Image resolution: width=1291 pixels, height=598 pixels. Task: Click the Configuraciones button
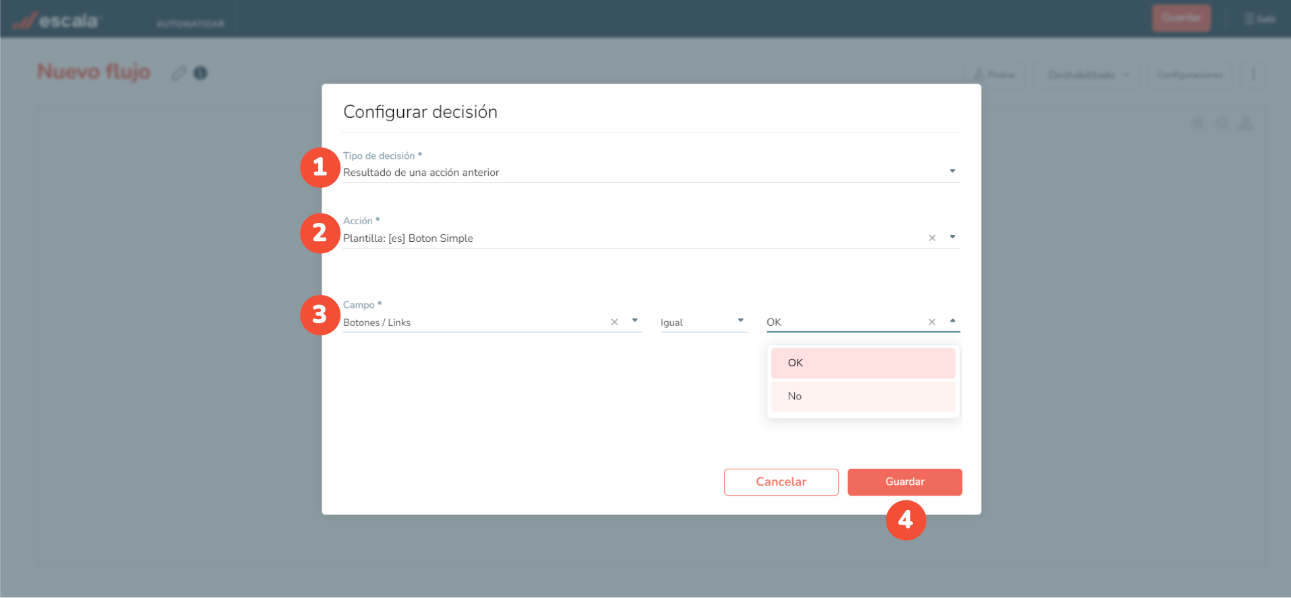1189,75
